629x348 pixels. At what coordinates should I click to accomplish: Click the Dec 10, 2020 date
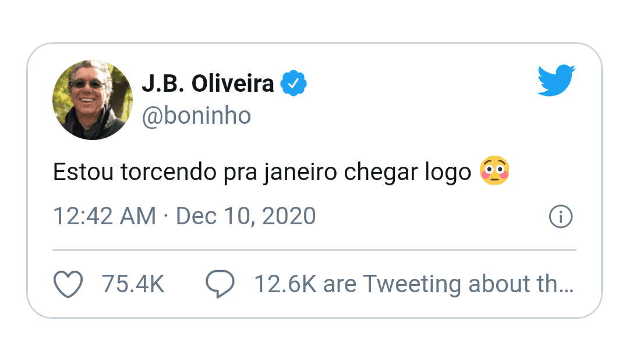point(246,216)
